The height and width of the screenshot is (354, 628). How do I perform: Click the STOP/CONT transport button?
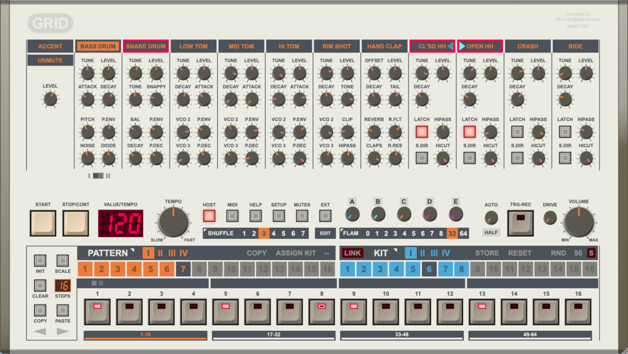[x=75, y=223]
